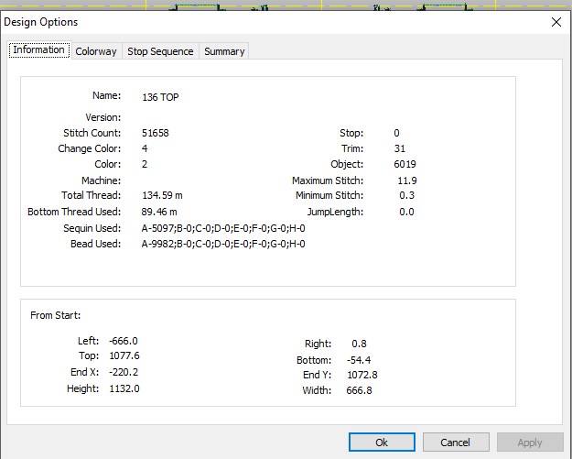Click Stop value 0
Screen dimensions: 572x459
(x=396, y=133)
